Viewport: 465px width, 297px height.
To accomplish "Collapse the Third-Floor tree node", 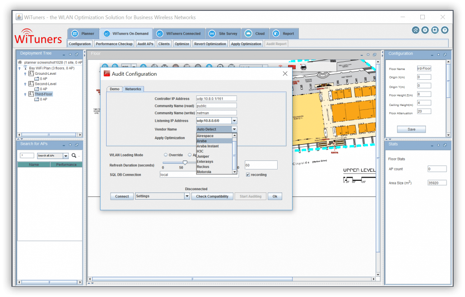I will tap(25, 95).
